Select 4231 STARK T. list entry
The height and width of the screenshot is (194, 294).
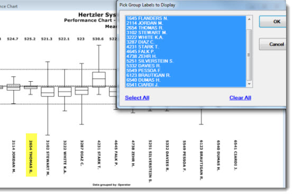coord(186,47)
